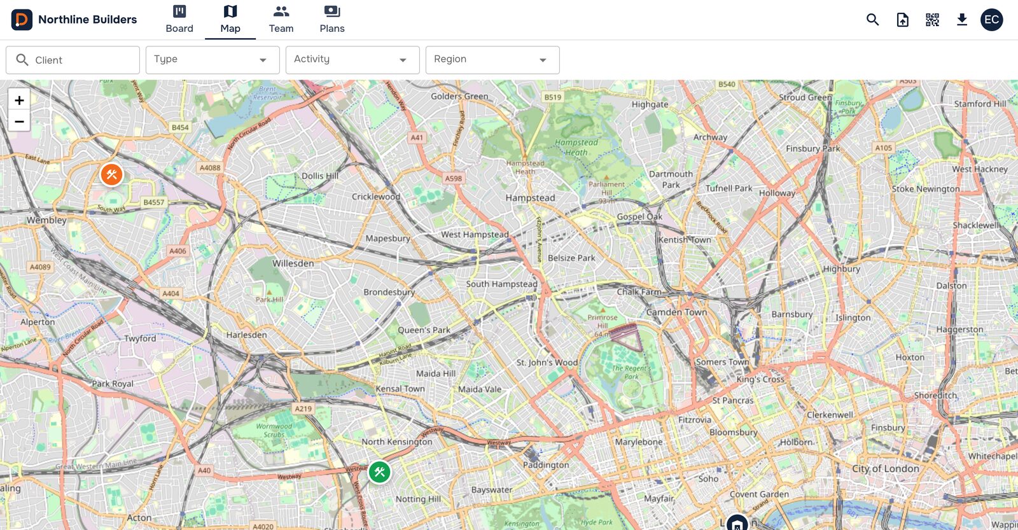Open the EC user avatar menu
Viewport: 1018px width, 530px height.
[992, 20]
